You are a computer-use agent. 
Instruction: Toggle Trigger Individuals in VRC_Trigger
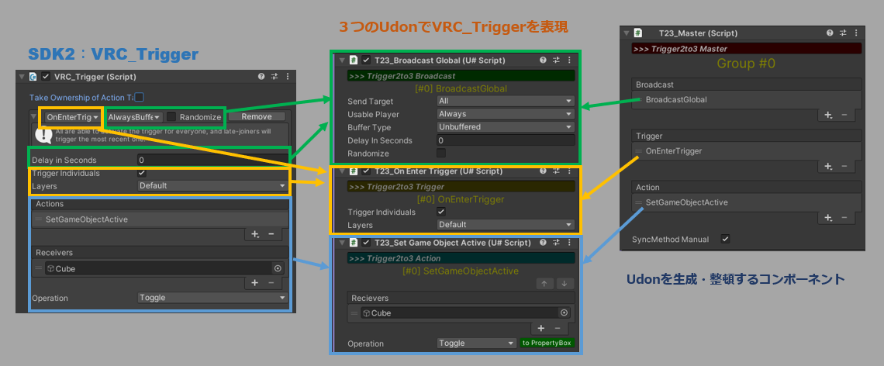point(141,173)
